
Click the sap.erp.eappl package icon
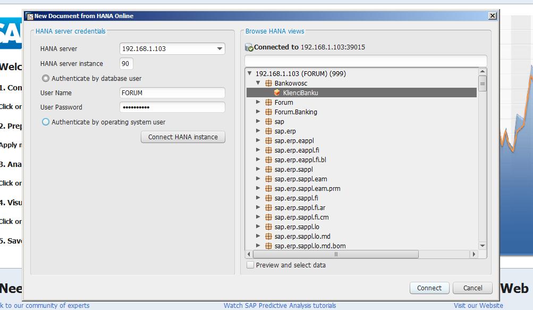coord(268,140)
